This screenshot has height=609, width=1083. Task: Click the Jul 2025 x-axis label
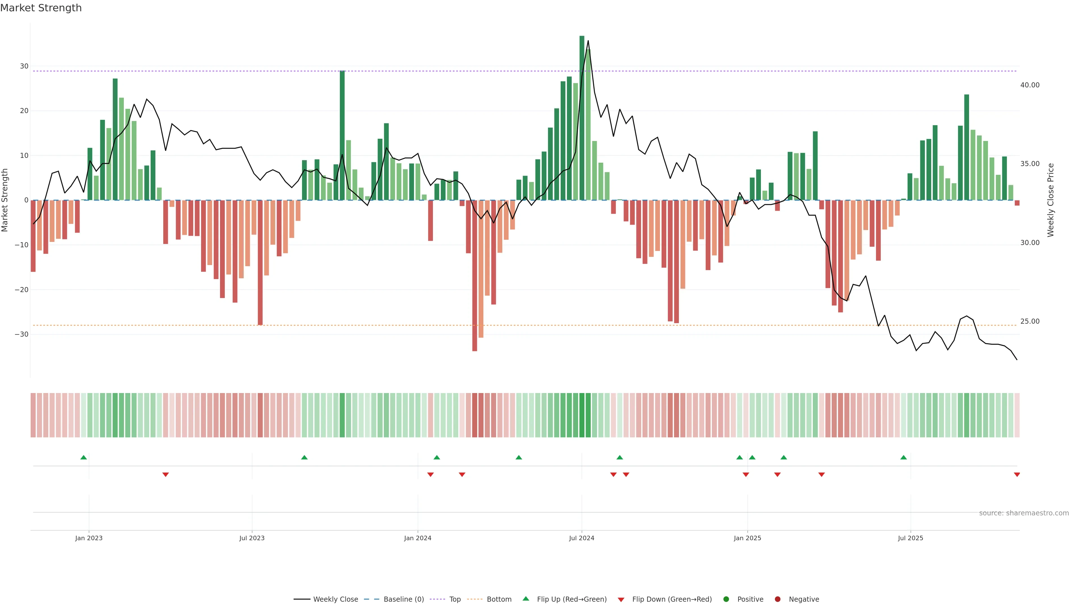point(910,538)
